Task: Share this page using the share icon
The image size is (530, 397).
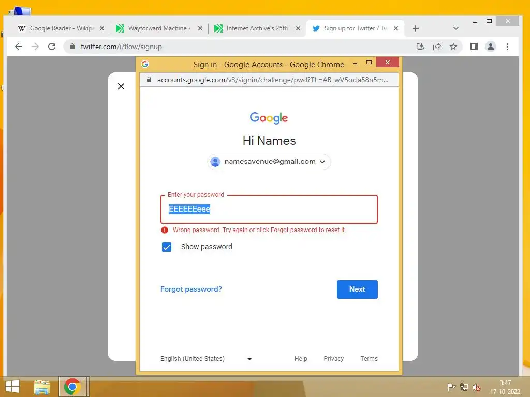Action: click(x=437, y=47)
